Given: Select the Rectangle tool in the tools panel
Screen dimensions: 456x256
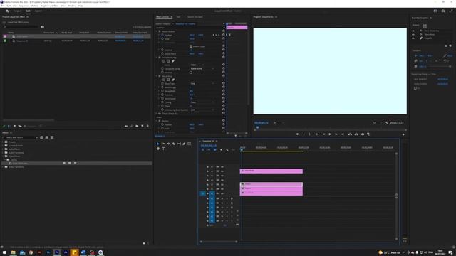Looking at the screenshot, I should [x=190, y=144].
